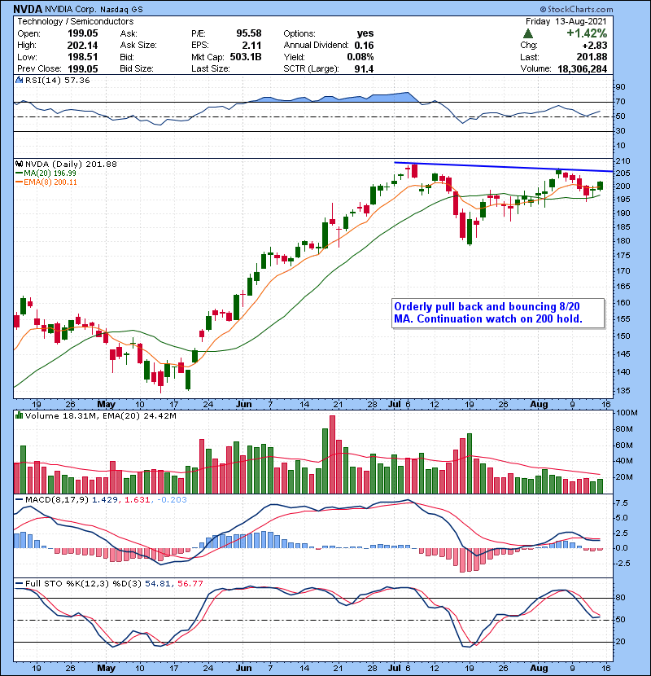The image size is (651, 676).
Task: Click the Open: label in the quote table
Action: tap(28, 33)
